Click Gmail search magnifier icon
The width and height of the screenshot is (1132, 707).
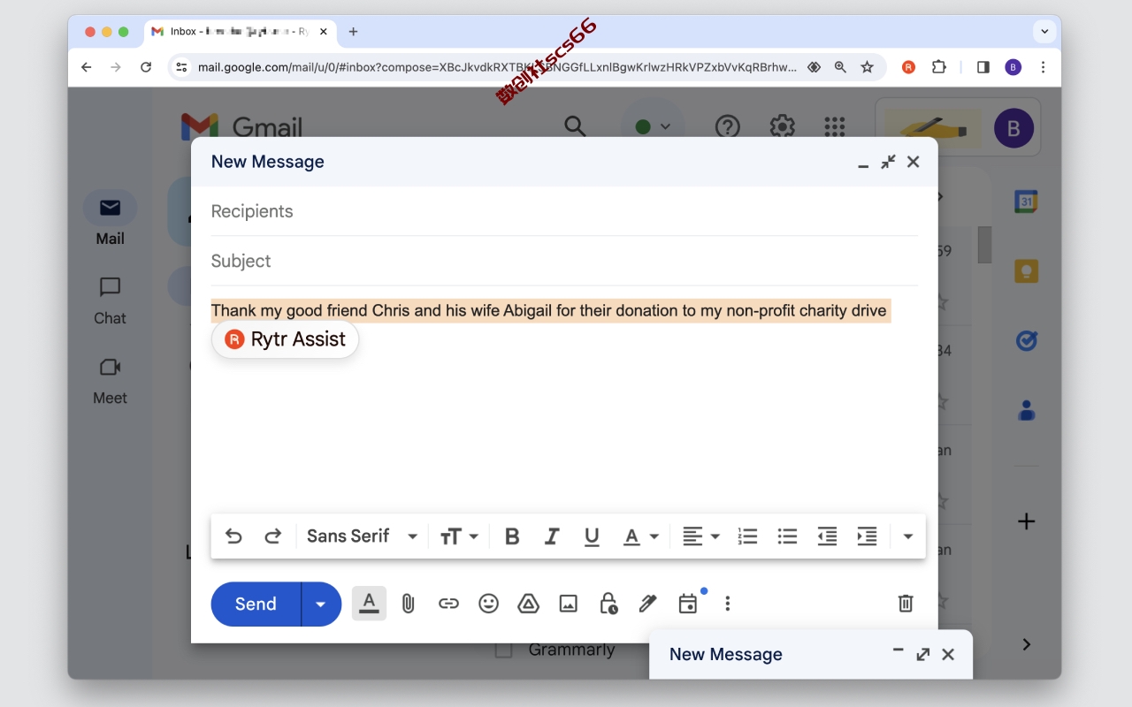click(x=575, y=126)
